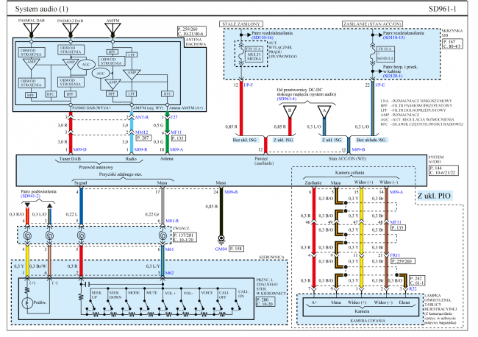
Task: Follow the (SD120-1) cabin fuse reference
Action: 393,76
